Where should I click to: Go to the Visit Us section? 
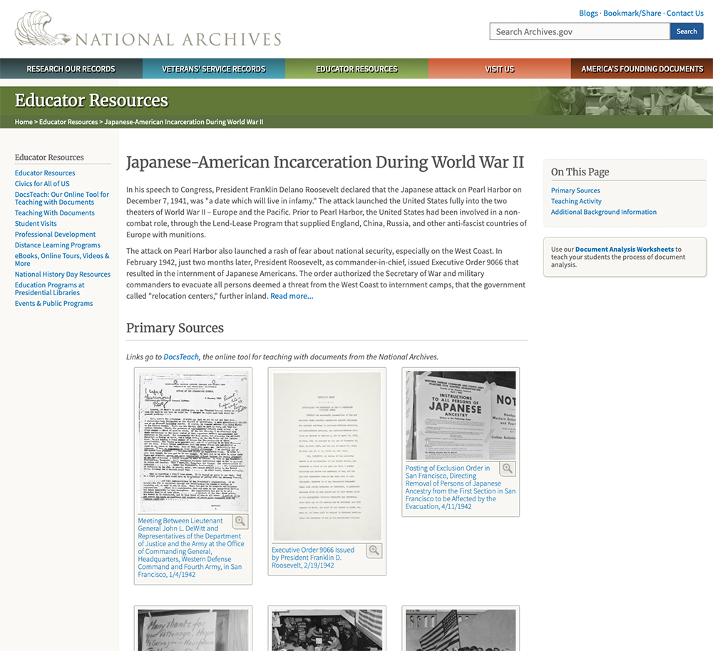499,69
